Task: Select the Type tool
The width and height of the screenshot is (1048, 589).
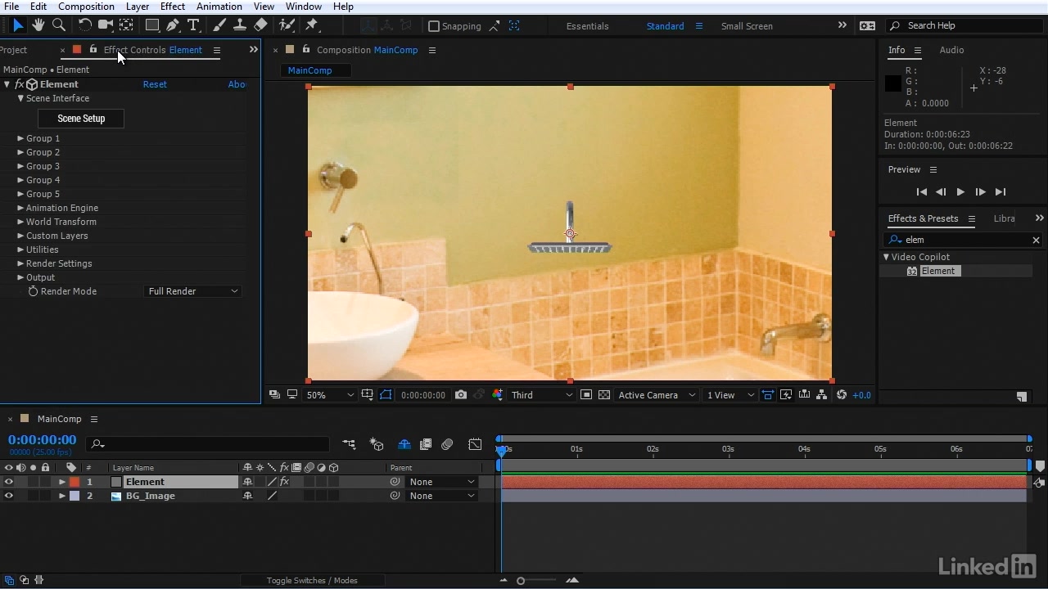Action: point(194,25)
